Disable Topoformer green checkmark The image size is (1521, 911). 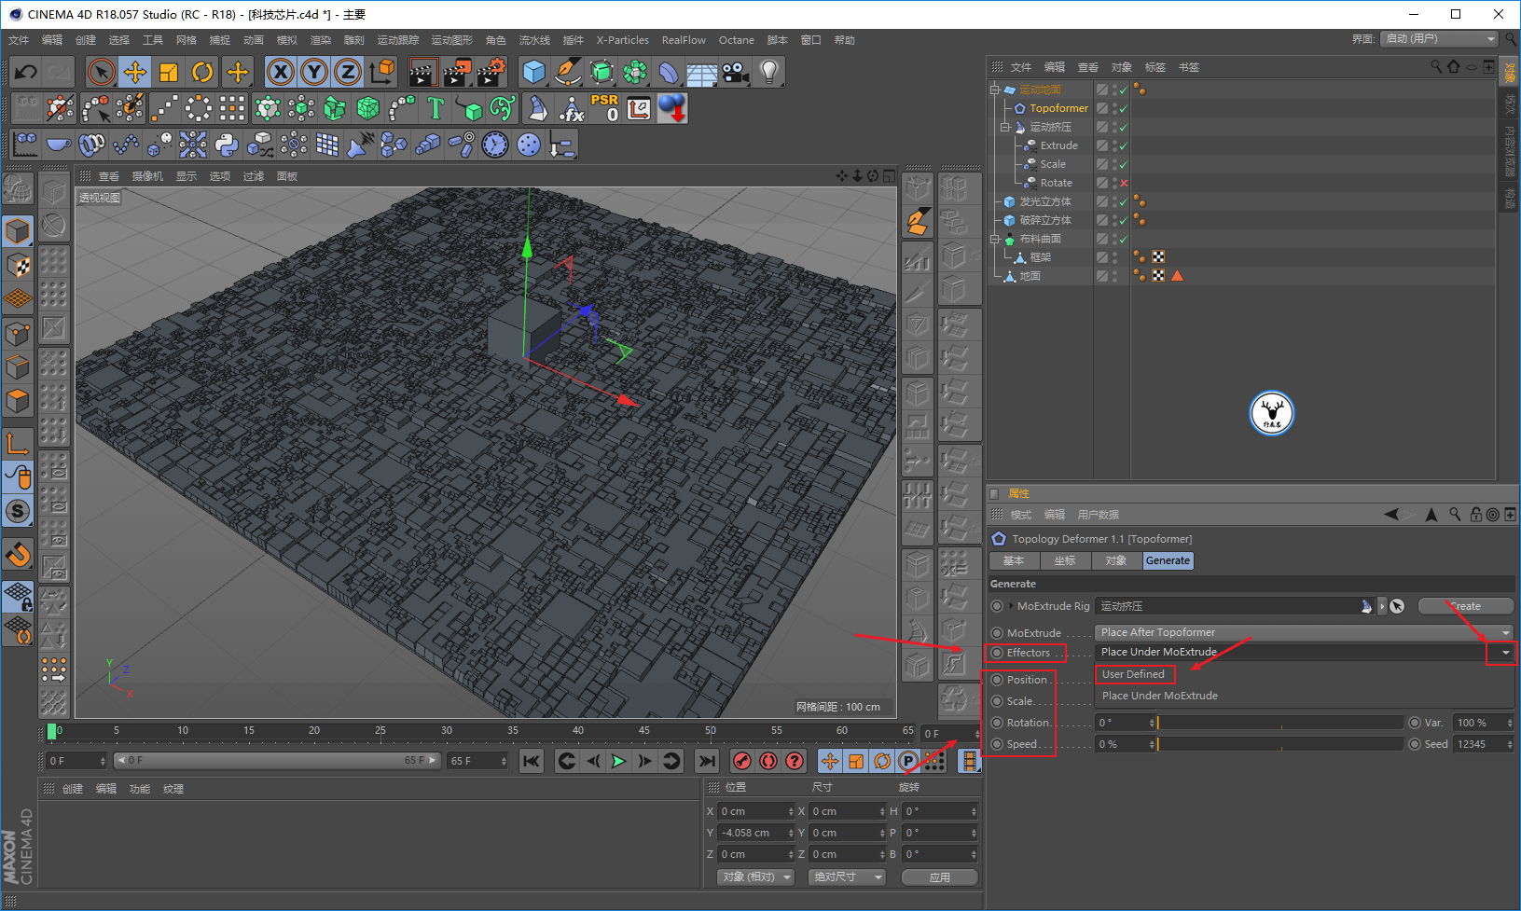click(1123, 108)
